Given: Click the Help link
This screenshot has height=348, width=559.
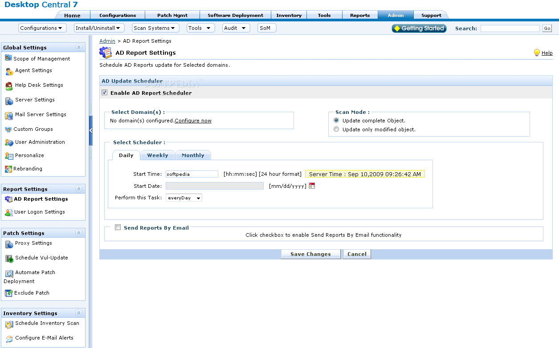Looking at the screenshot, I should (x=547, y=53).
